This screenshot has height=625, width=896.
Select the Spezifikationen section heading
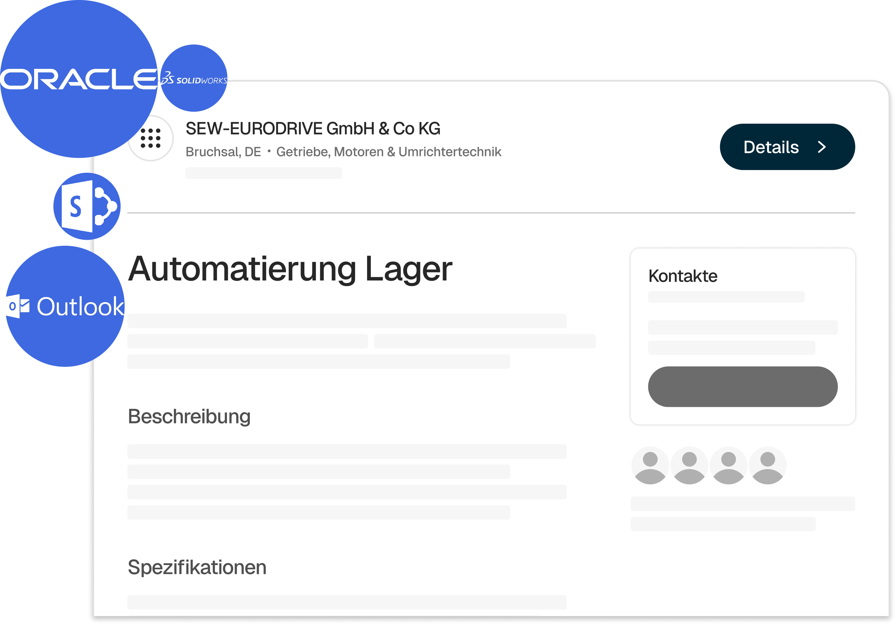pyautogui.click(x=197, y=567)
